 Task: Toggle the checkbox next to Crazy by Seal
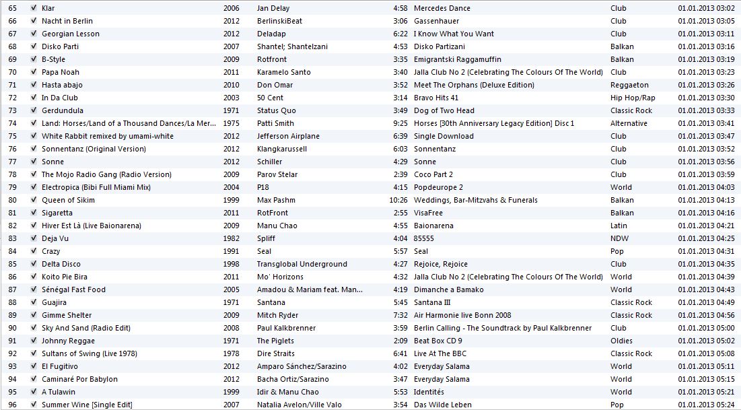click(x=33, y=251)
